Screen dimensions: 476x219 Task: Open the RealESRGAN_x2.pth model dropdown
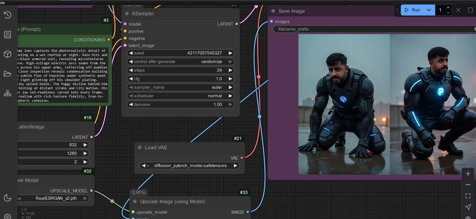click(x=52, y=198)
